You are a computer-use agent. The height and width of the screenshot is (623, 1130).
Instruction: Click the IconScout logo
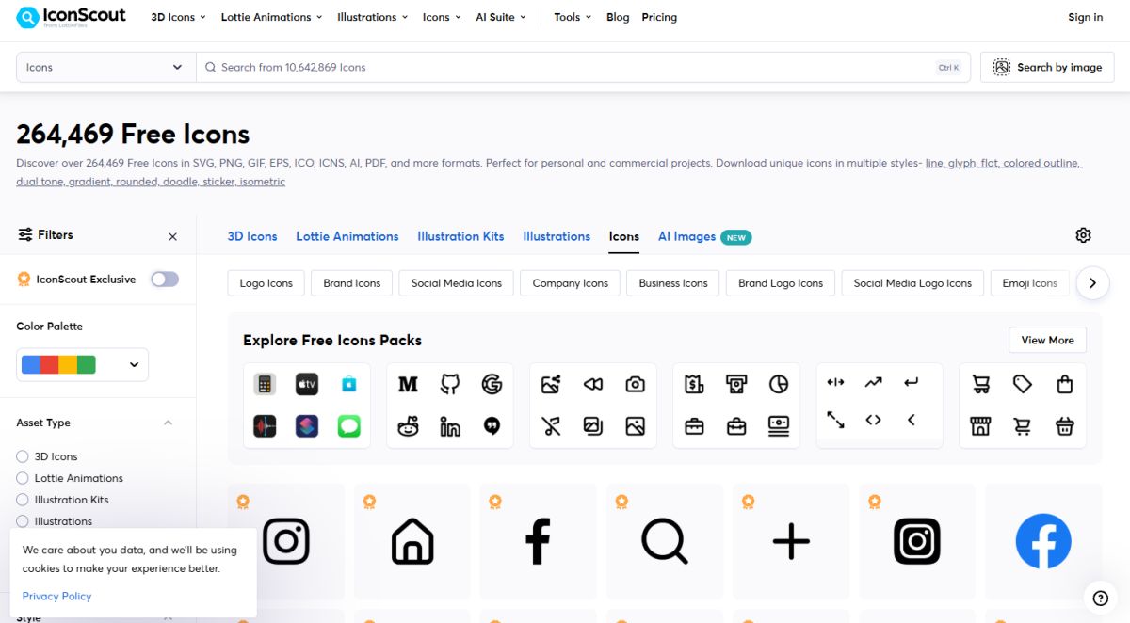pos(72,17)
